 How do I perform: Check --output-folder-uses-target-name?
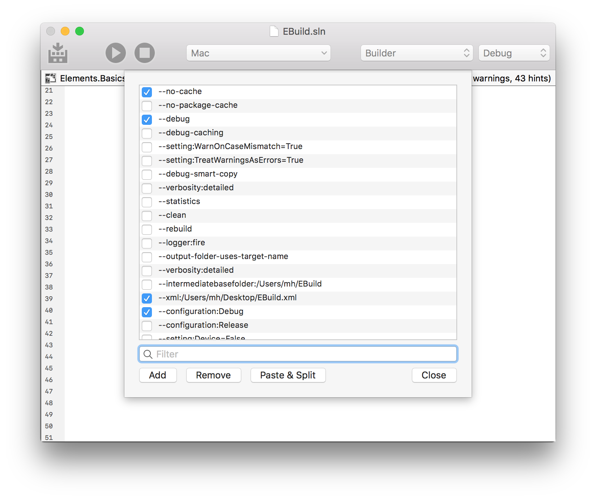(x=147, y=257)
